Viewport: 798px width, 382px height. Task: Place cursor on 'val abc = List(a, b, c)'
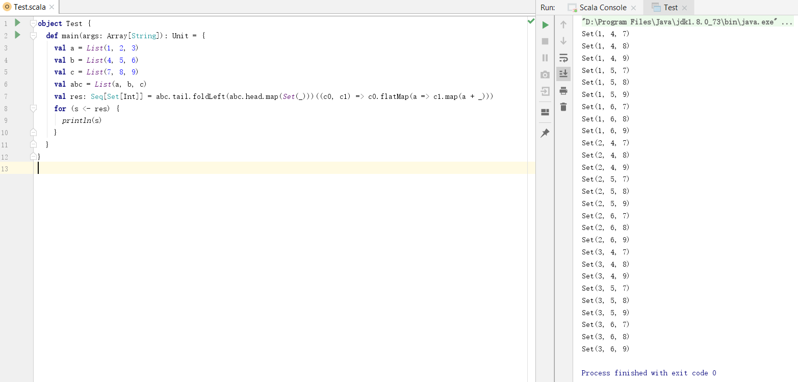100,84
